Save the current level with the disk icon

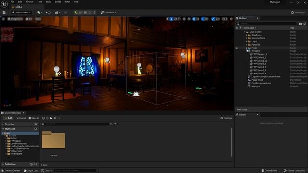click(x=4, y=12)
